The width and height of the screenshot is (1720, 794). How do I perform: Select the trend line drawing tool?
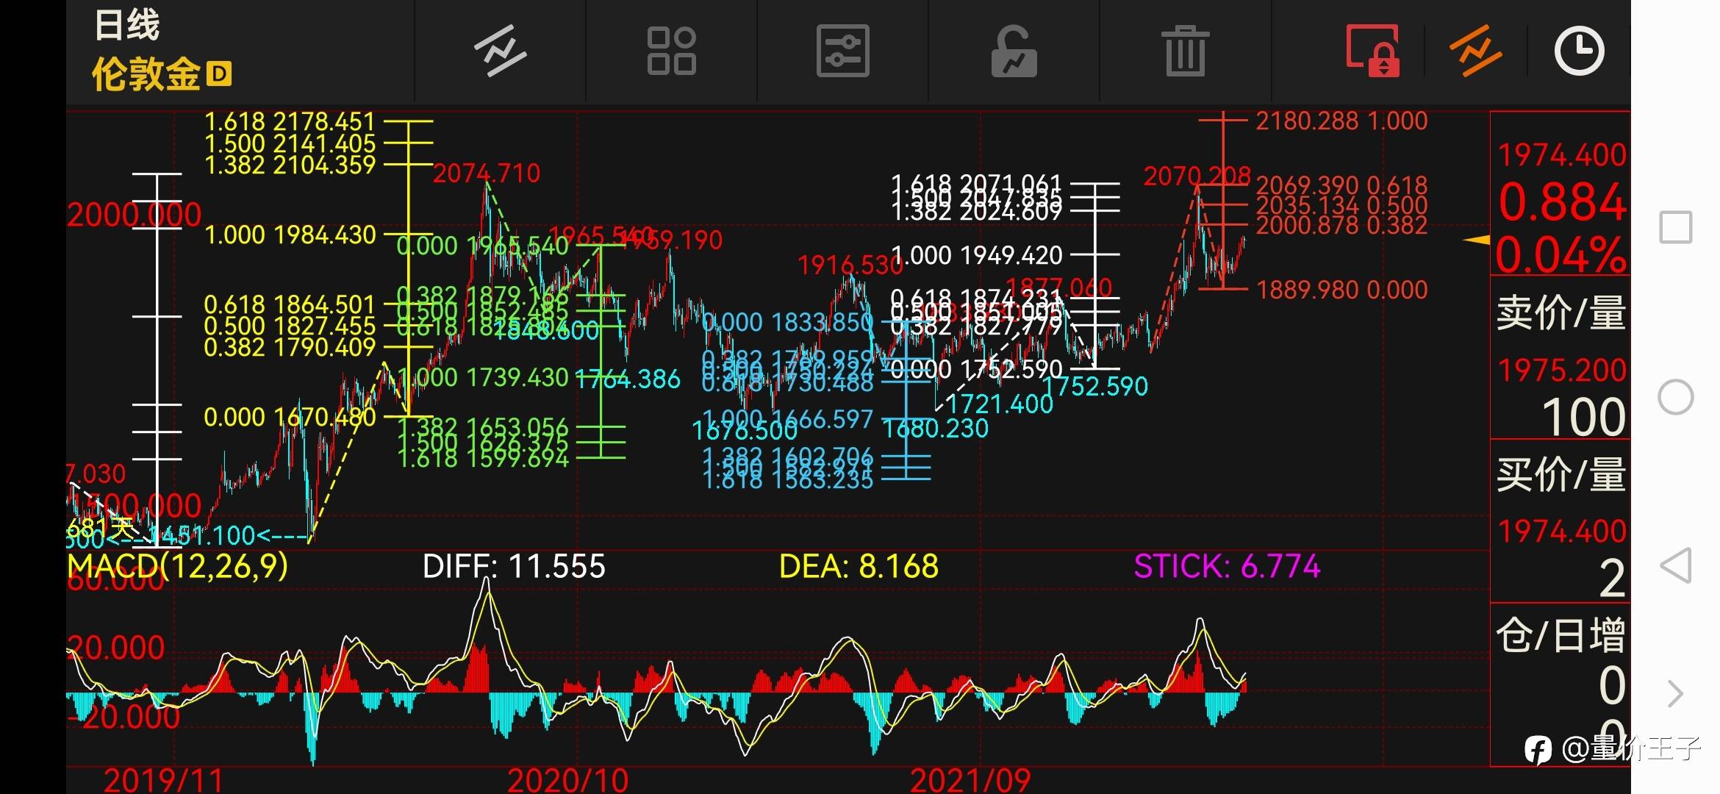coord(500,51)
